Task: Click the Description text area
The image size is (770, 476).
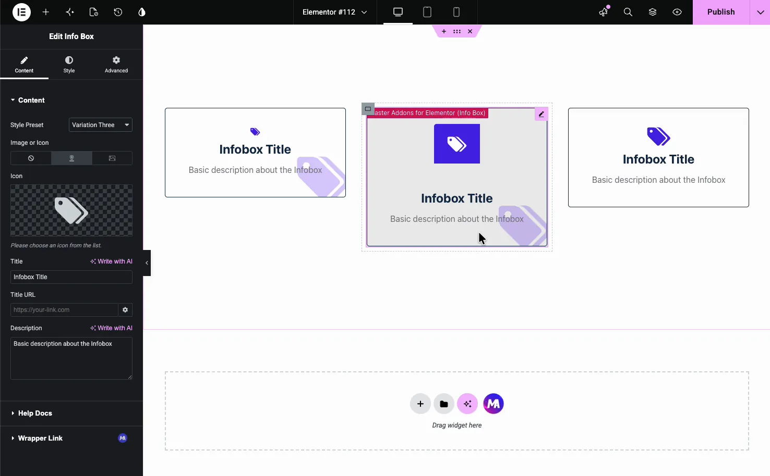Action: (x=71, y=358)
